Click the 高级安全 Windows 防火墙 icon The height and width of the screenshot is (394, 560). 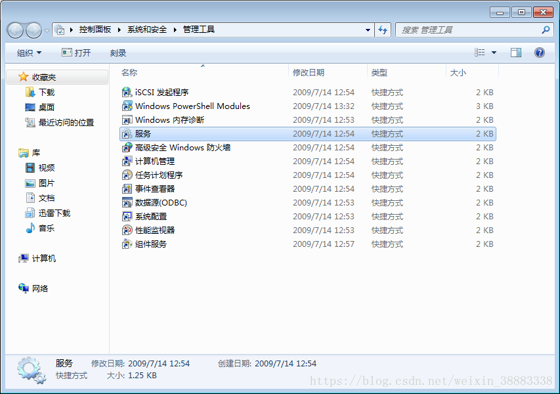click(127, 148)
